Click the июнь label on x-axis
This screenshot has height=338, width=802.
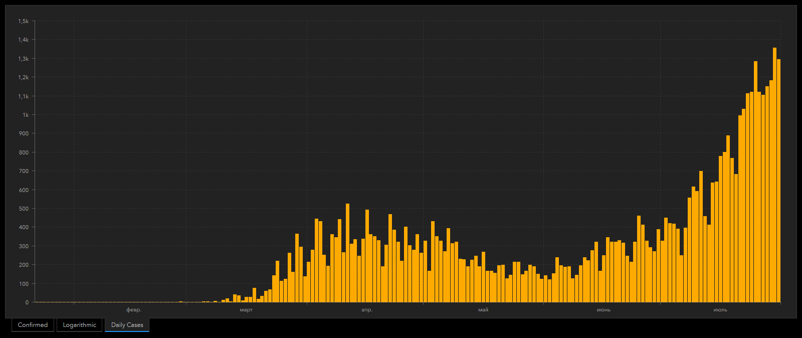[604, 310]
